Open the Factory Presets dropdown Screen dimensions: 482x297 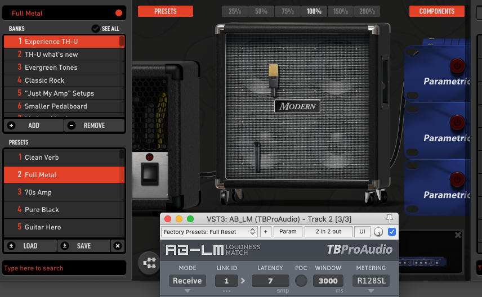tap(209, 232)
